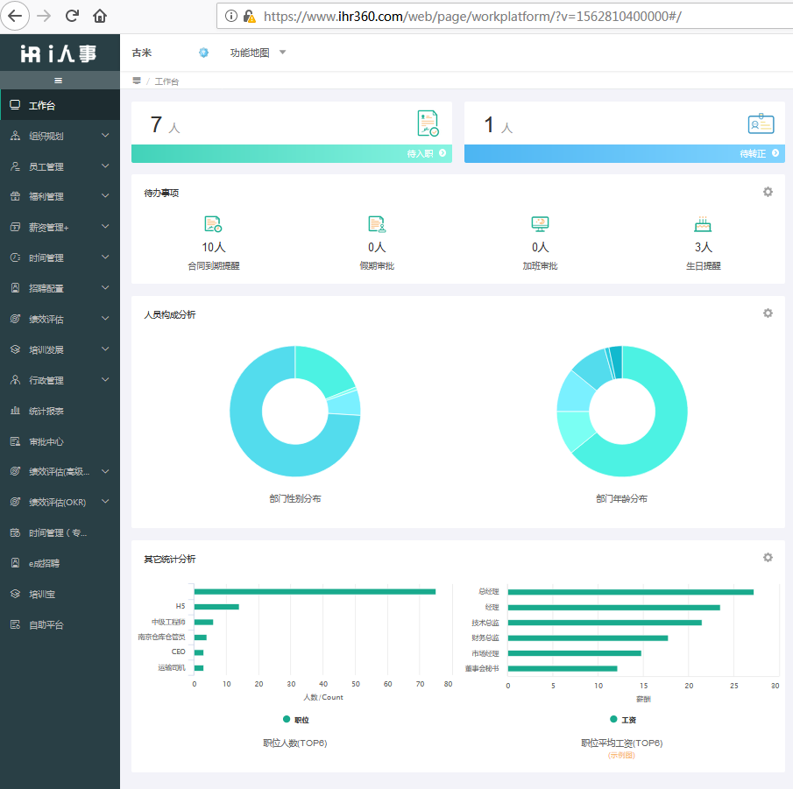Click the 3人 birthday reminder count
The height and width of the screenshot is (789, 793).
pyautogui.click(x=704, y=247)
